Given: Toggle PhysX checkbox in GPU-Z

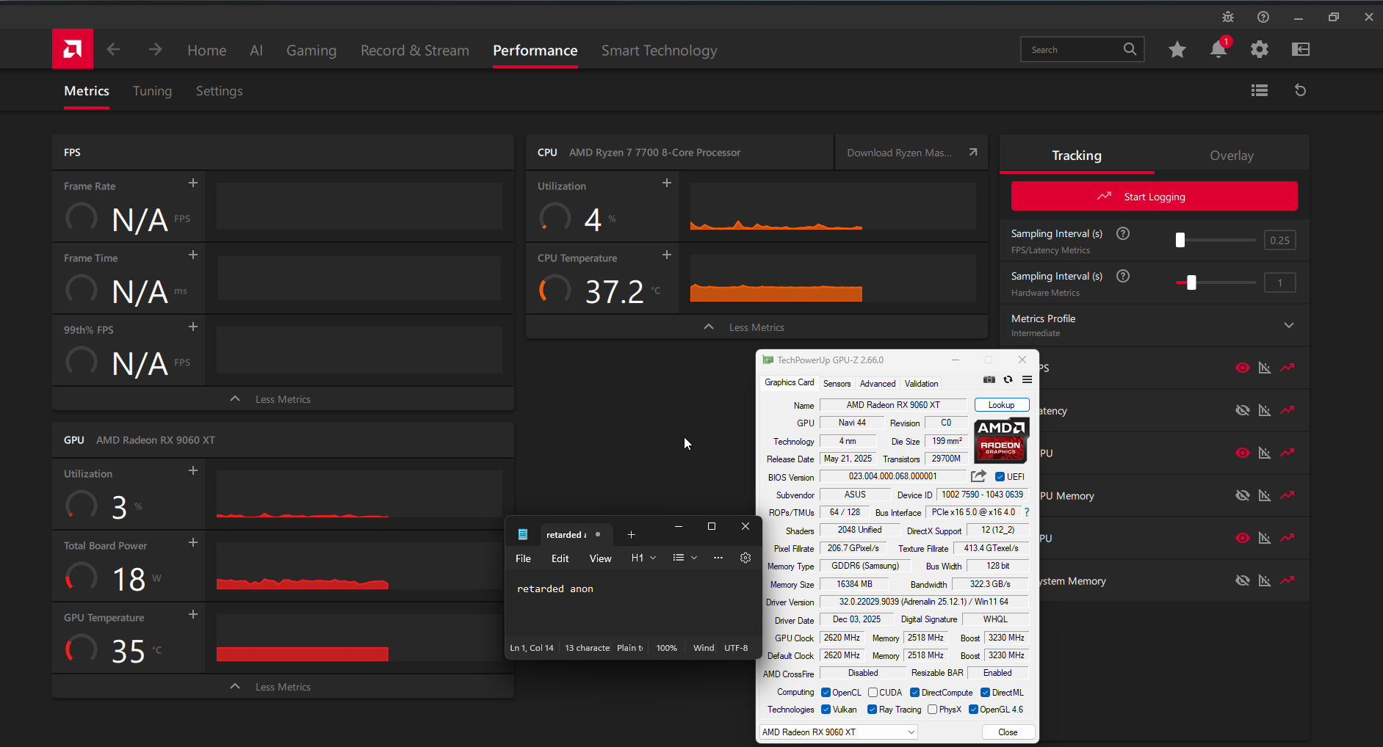Looking at the screenshot, I should coord(932,709).
